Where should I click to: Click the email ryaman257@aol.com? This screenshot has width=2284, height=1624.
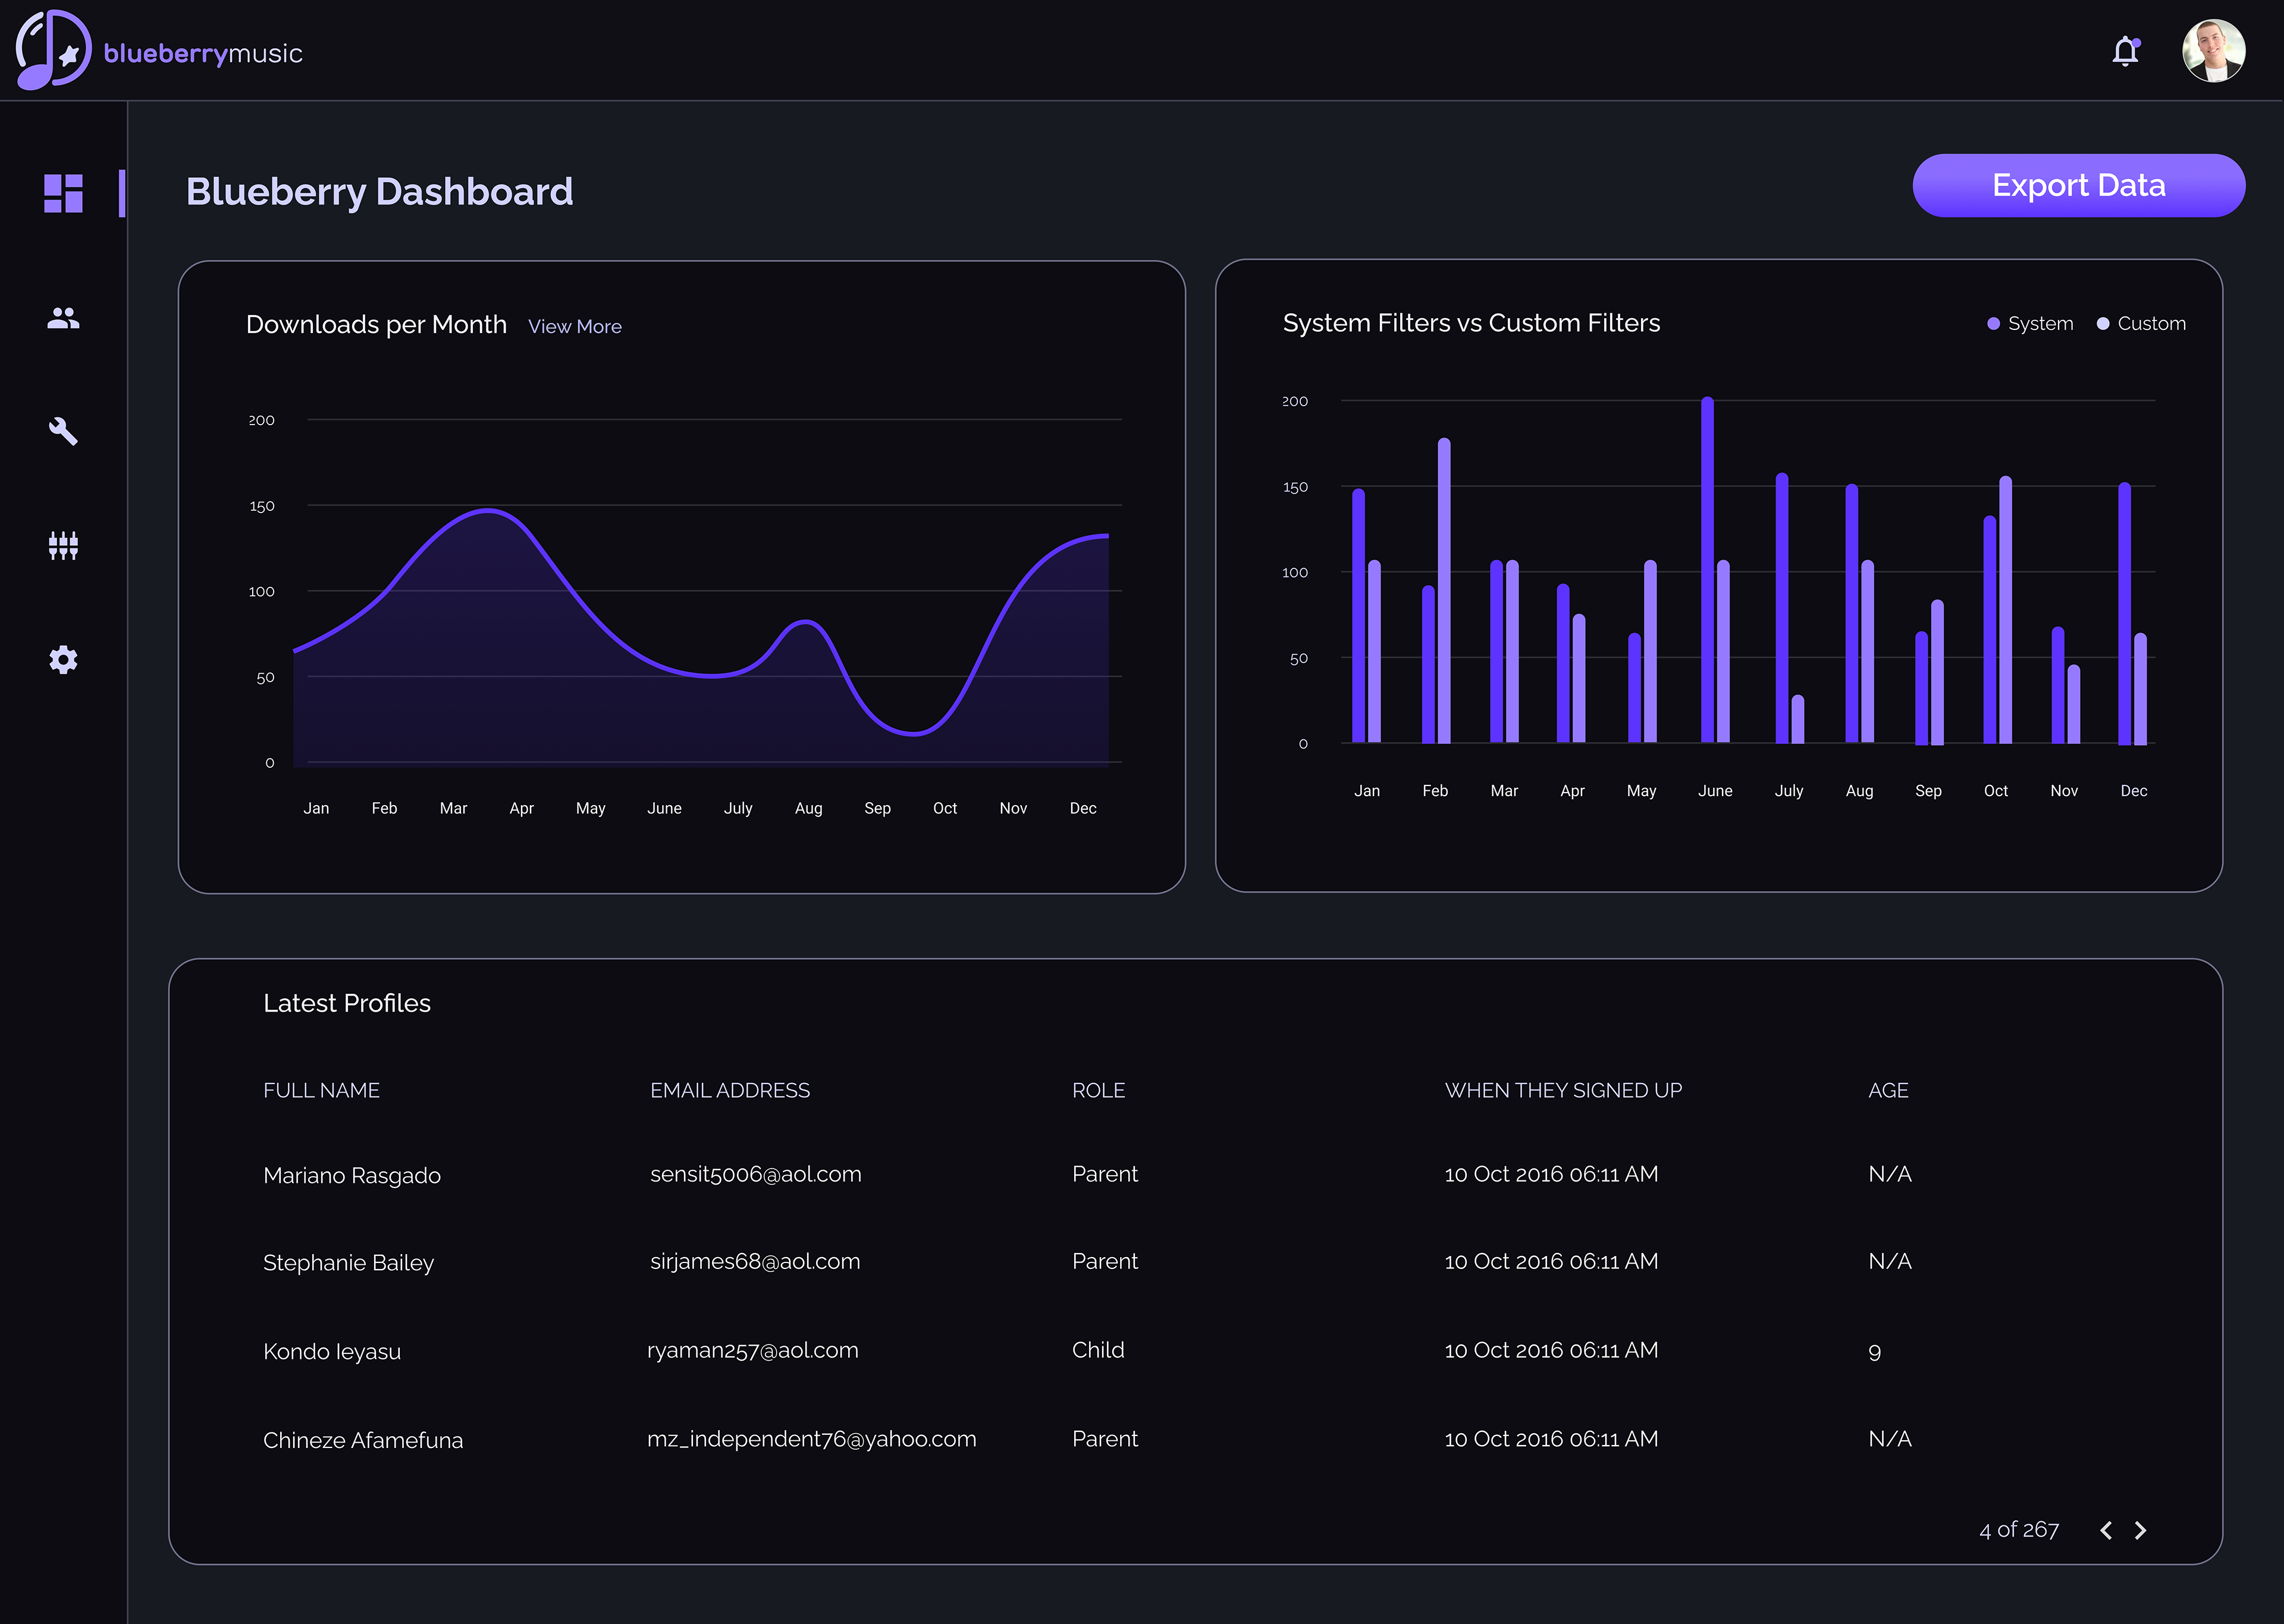(x=752, y=1350)
